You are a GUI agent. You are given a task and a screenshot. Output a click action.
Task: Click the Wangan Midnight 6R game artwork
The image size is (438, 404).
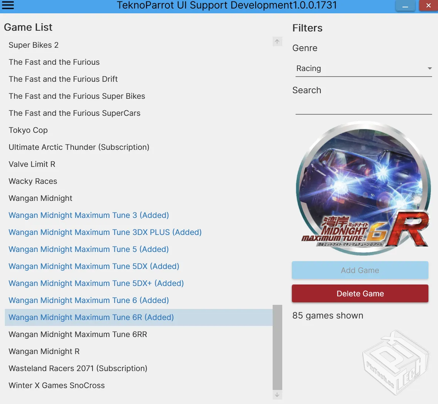363,189
